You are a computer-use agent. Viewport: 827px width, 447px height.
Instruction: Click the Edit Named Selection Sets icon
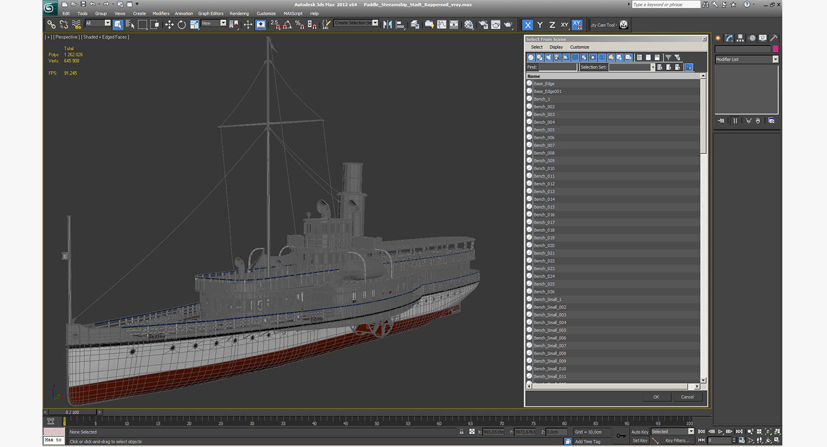327,25
